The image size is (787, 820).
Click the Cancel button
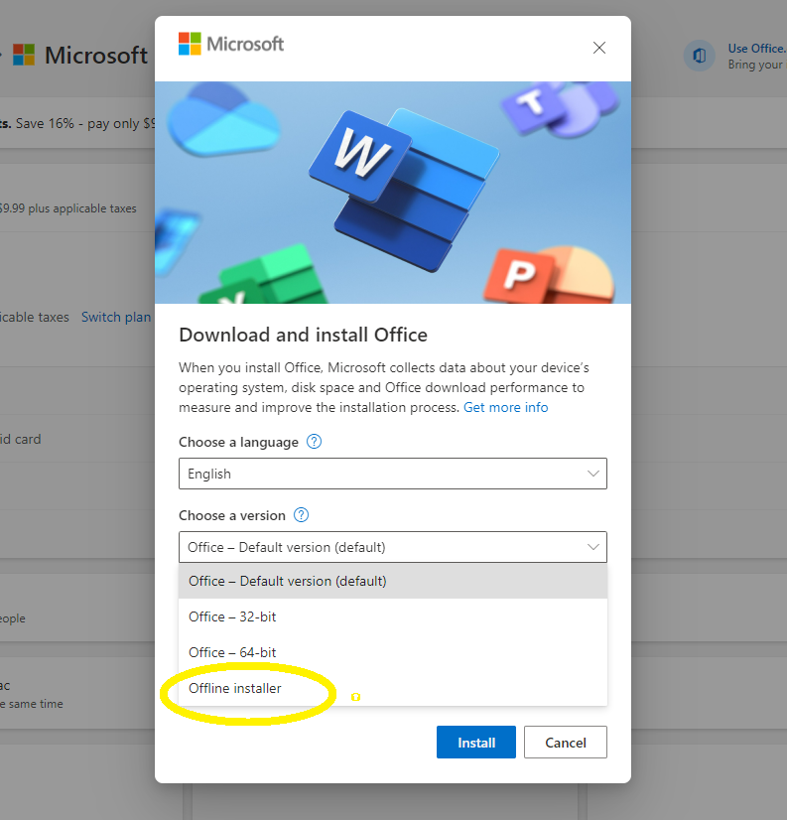[x=566, y=743]
